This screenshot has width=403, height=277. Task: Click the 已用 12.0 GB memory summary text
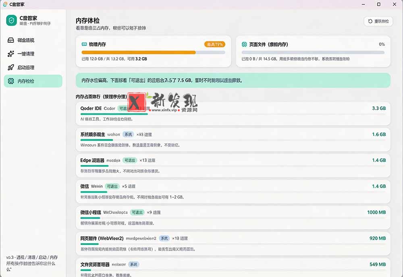[x=114, y=59]
